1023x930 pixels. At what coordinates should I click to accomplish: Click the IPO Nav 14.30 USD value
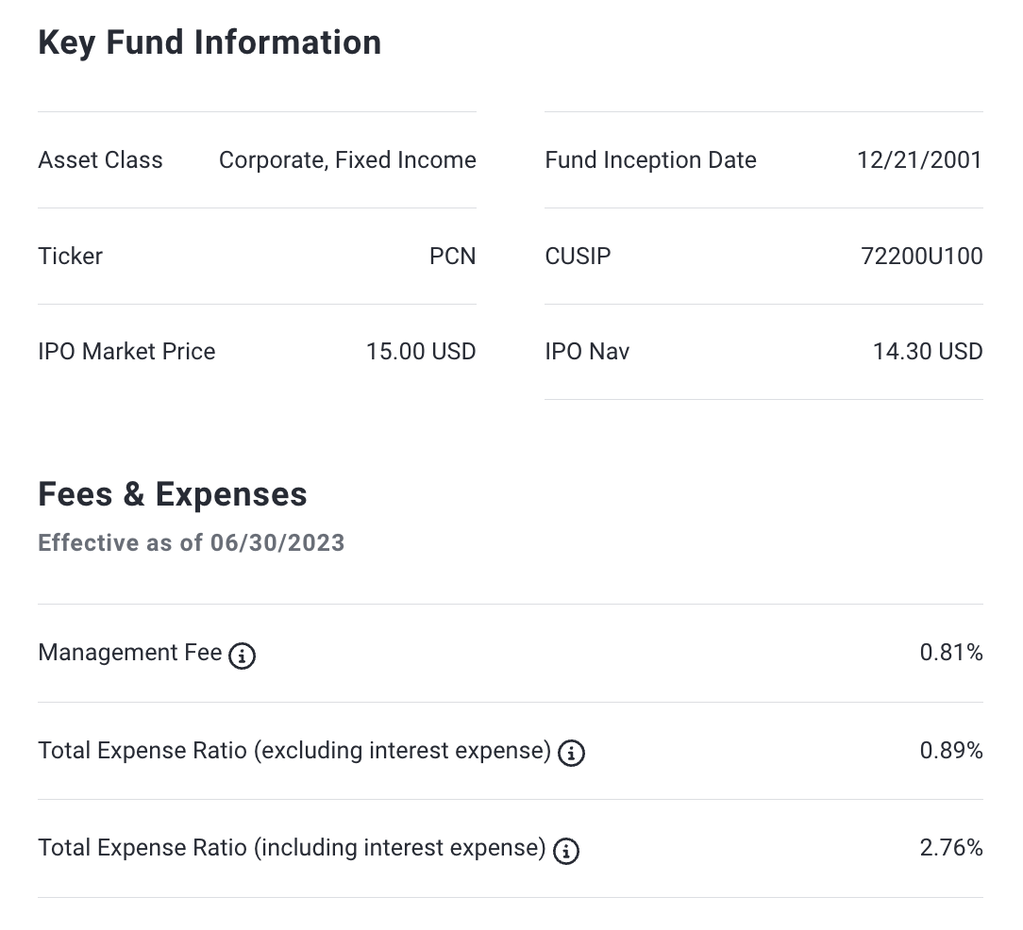pyautogui.click(x=927, y=352)
